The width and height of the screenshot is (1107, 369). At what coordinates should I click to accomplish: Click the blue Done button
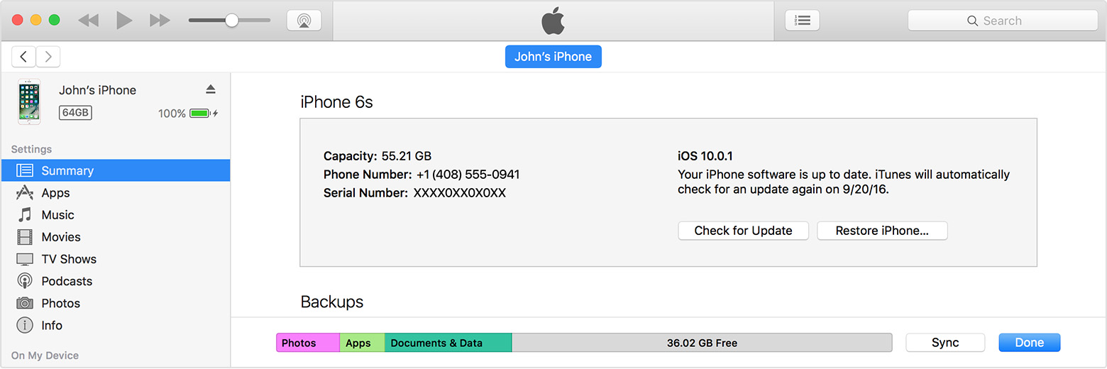pyautogui.click(x=1029, y=343)
